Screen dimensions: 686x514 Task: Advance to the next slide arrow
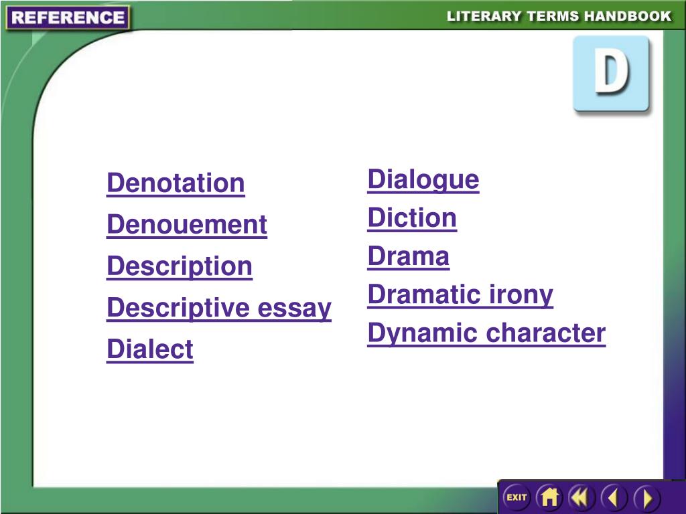(x=646, y=497)
